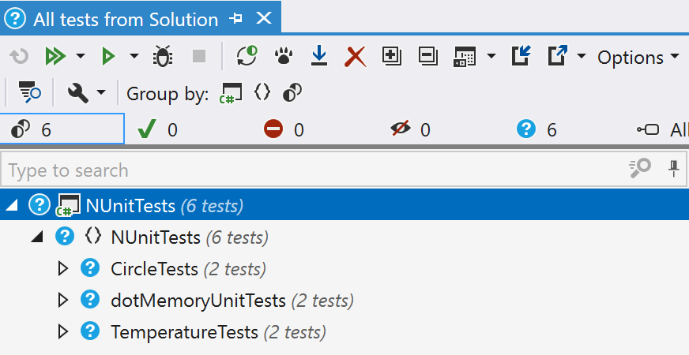Expand the dotMemoryUnitTests node
Viewport: 689px width, 355px height.
[x=64, y=301]
